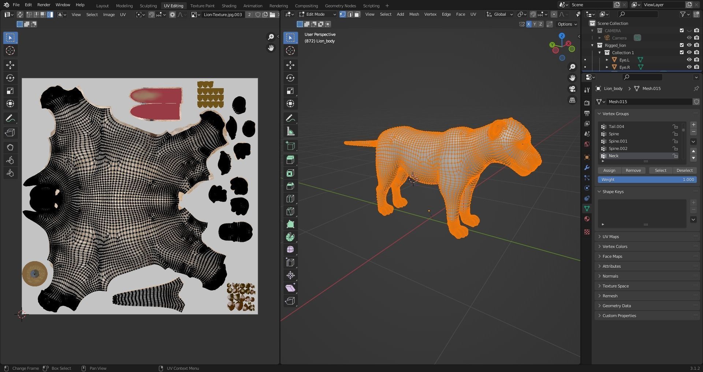Select the Annotate tool in 3D viewport
Screen dimensions: 703x372
(x=290, y=118)
